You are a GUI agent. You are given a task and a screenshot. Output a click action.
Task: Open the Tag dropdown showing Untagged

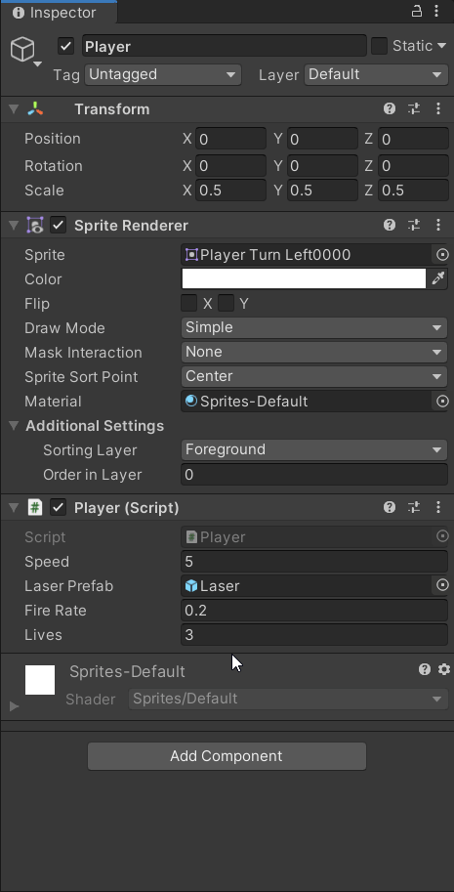163,74
